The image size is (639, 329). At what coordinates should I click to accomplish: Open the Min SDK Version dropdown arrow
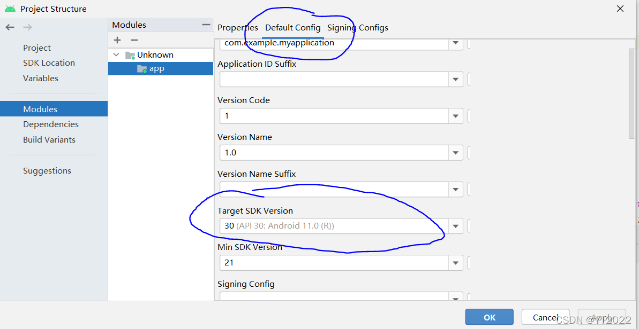pyautogui.click(x=456, y=262)
